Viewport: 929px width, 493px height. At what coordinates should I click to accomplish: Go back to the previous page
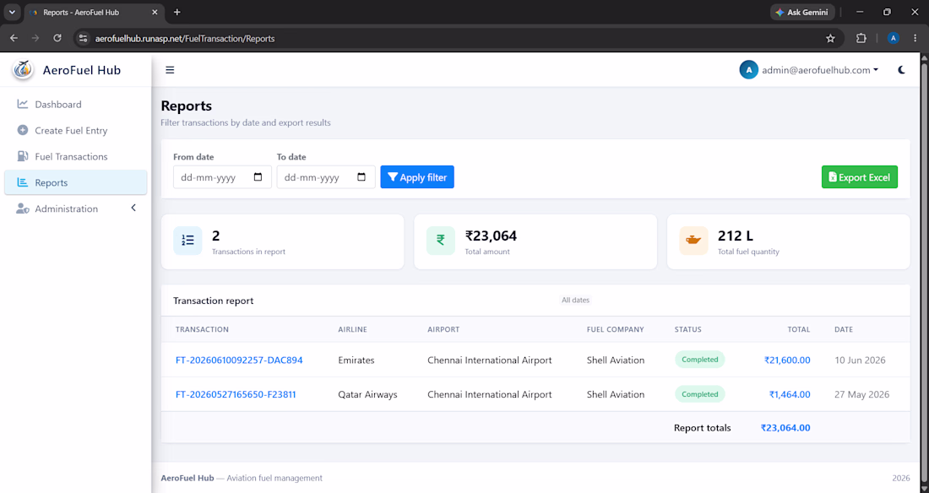[x=14, y=39]
